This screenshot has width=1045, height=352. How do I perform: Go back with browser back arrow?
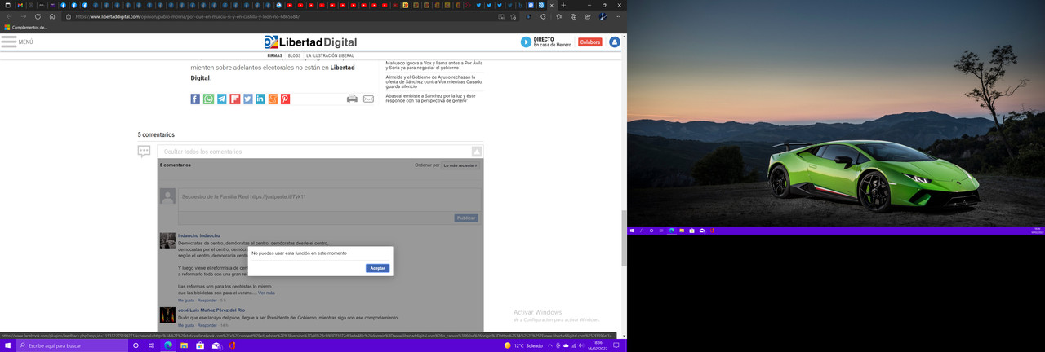point(9,16)
